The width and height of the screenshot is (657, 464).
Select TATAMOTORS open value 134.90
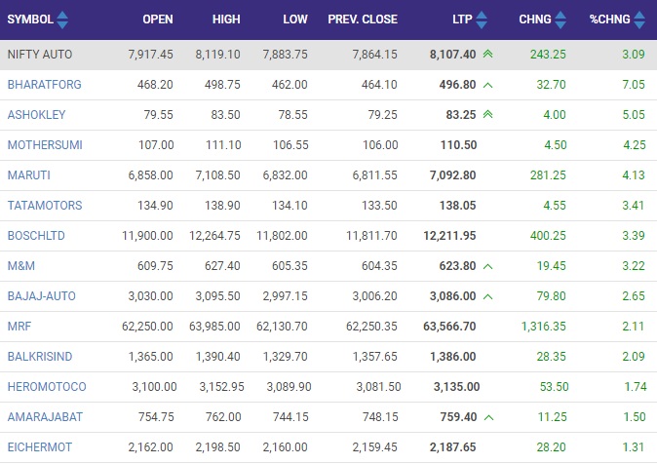click(x=155, y=206)
